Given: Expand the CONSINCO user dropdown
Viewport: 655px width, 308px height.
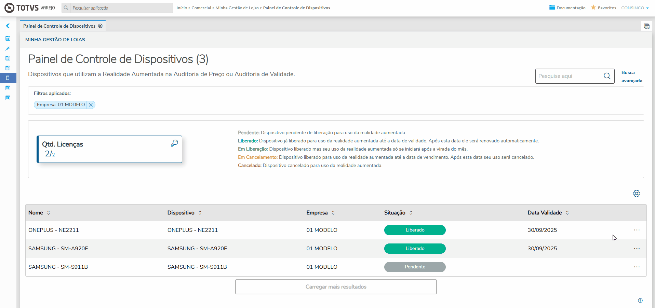Looking at the screenshot, I should (x=635, y=8).
